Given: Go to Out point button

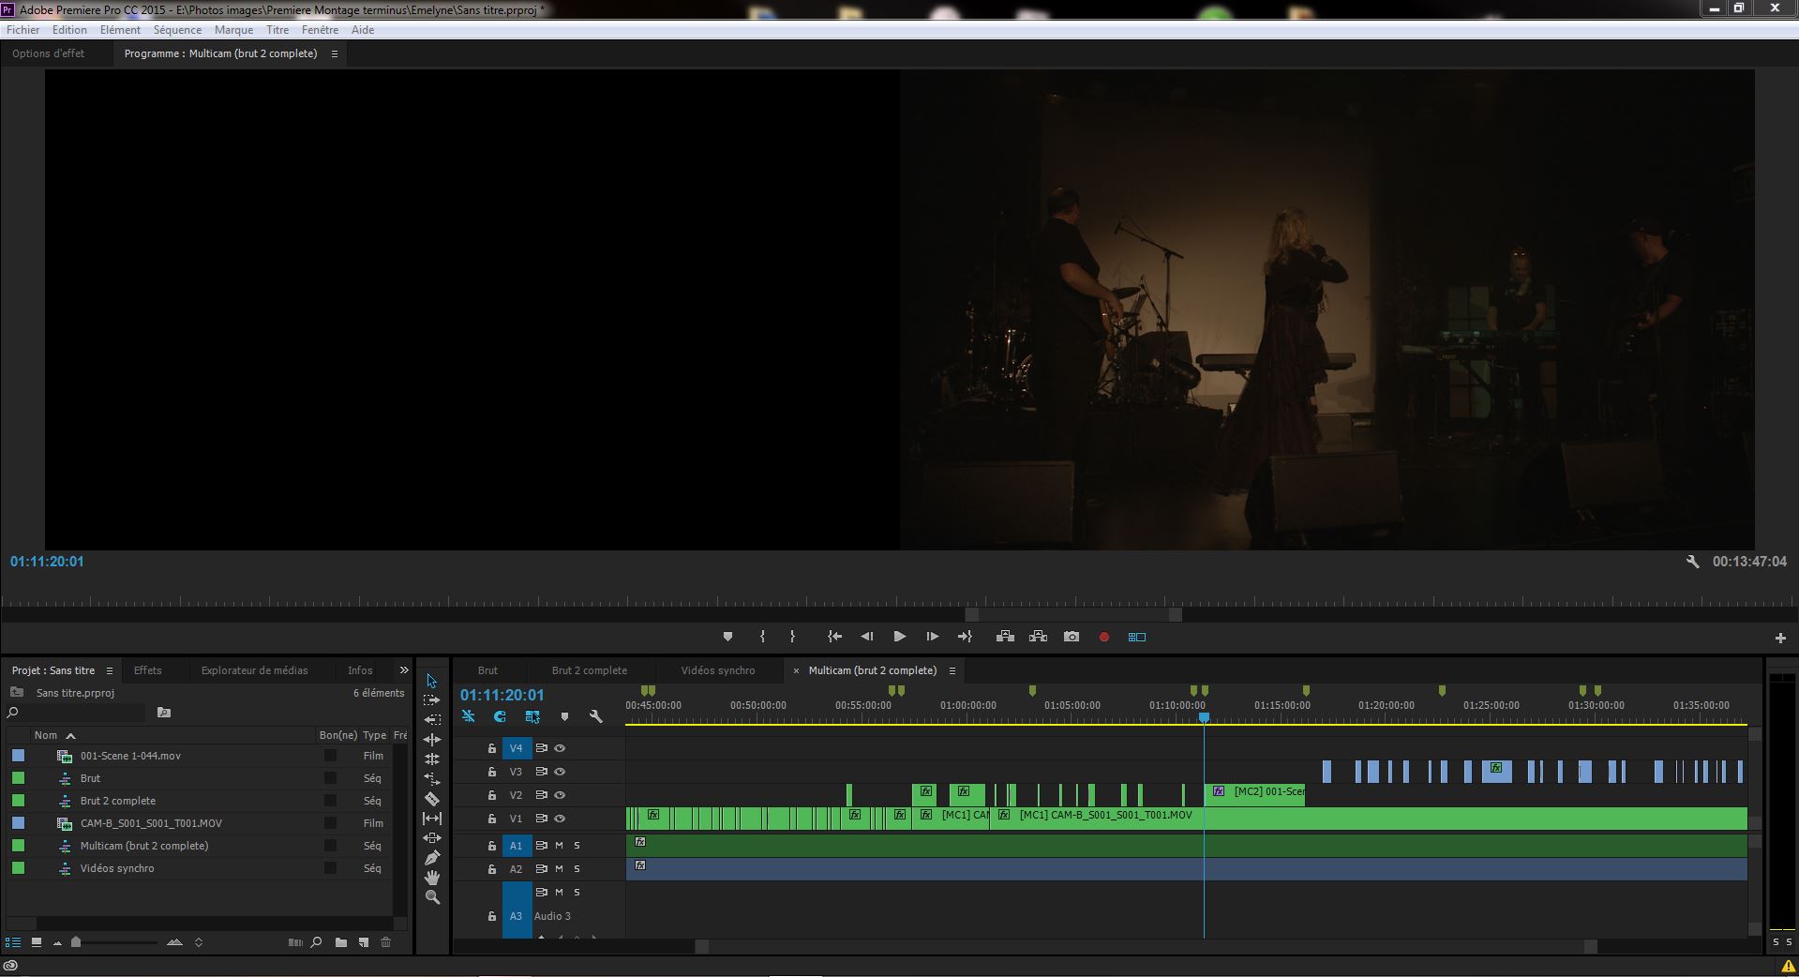Looking at the screenshot, I should 965,637.
